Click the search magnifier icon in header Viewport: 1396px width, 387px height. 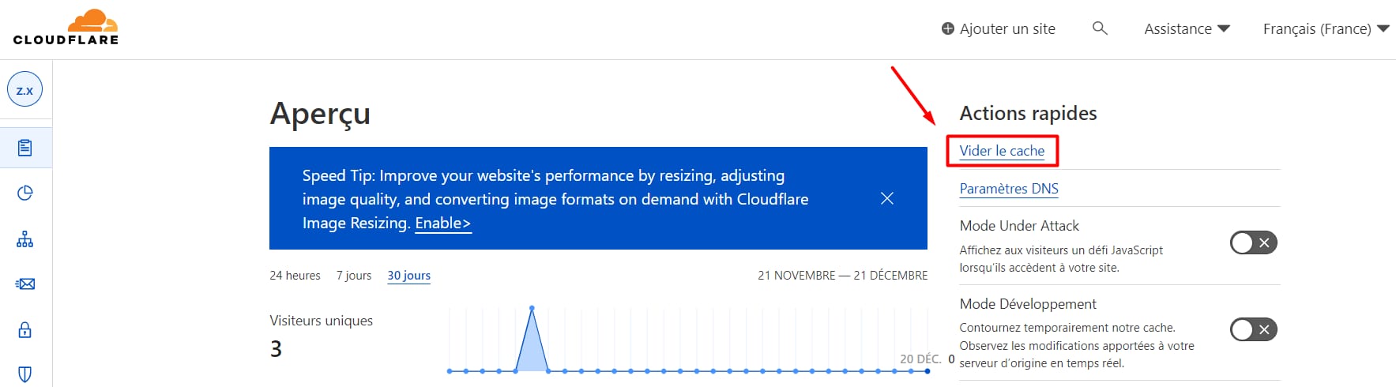coord(1100,28)
